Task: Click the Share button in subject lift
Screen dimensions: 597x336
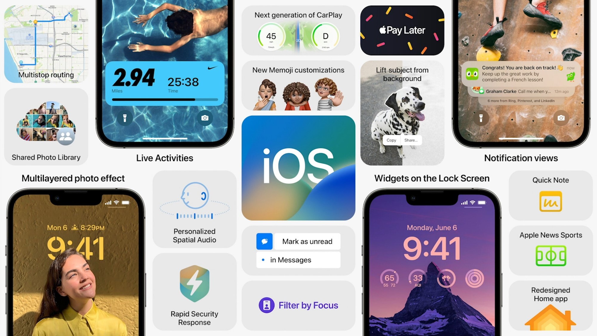Action: point(410,140)
